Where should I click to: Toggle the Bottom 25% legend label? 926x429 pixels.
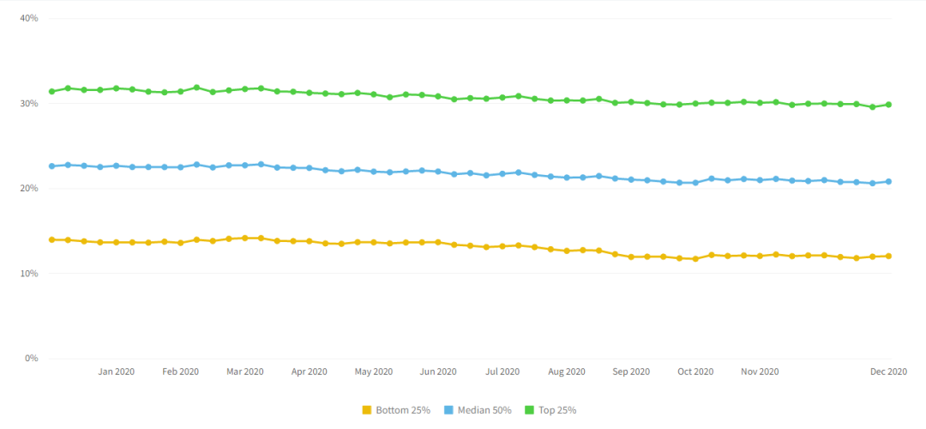coord(403,410)
